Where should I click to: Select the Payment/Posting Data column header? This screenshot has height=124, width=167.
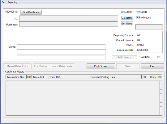click(103, 77)
